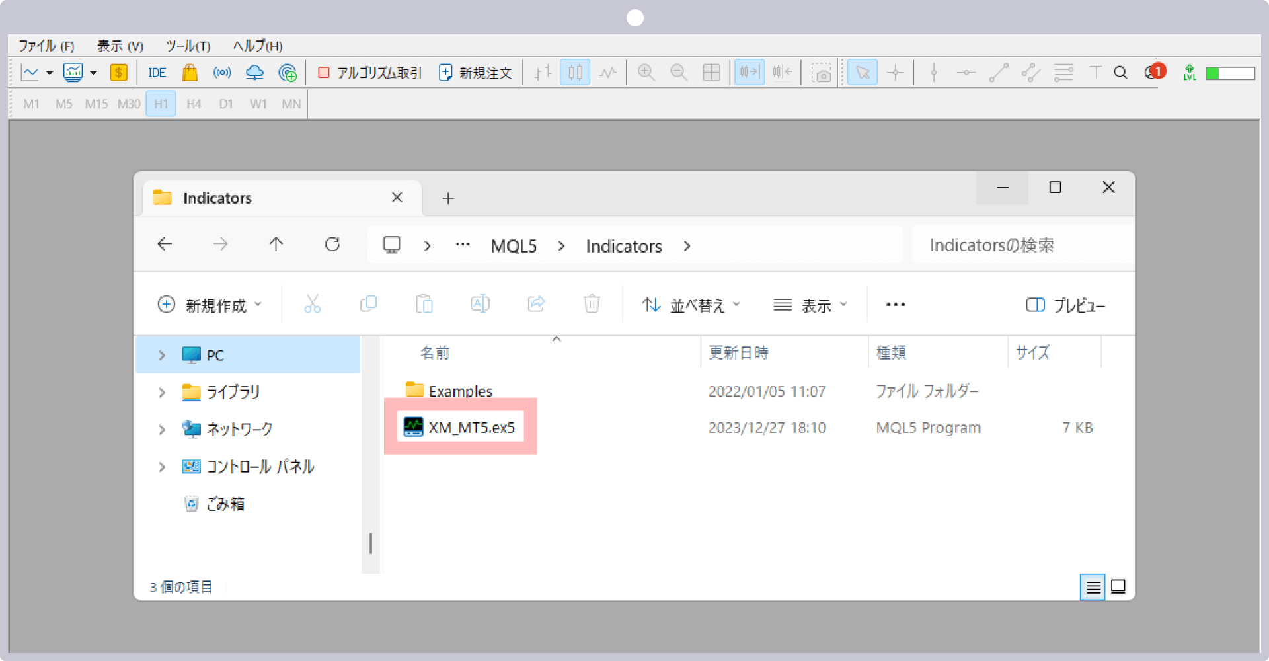
Task: Zoom in on the chart
Action: coord(646,73)
